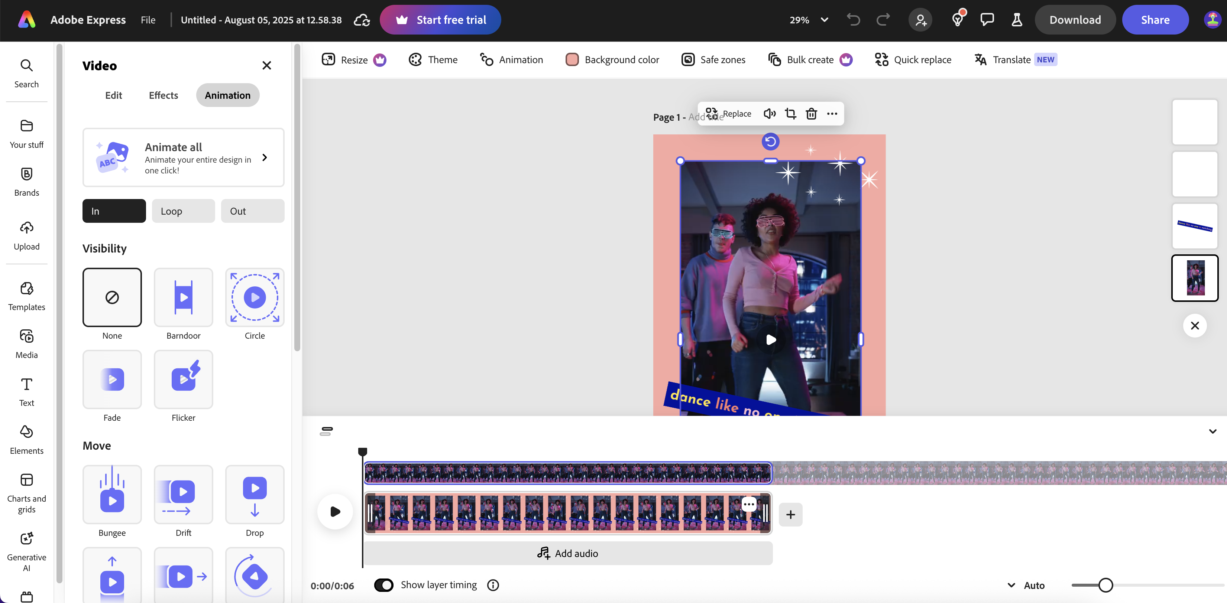Open the File menu
The height and width of the screenshot is (603, 1227).
[x=148, y=20]
